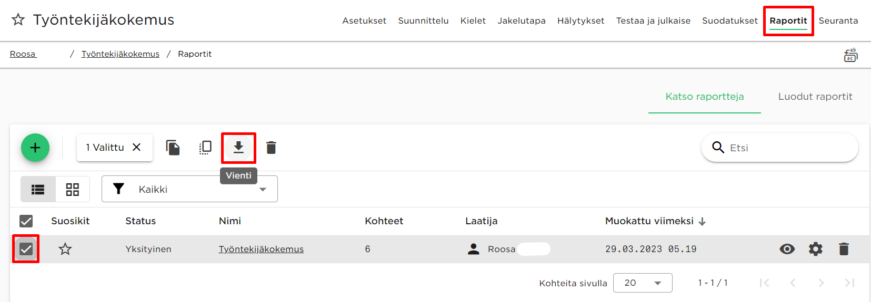871x302 pixels.
Task: Click the copy report icon in toolbar
Action: point(173,148)
